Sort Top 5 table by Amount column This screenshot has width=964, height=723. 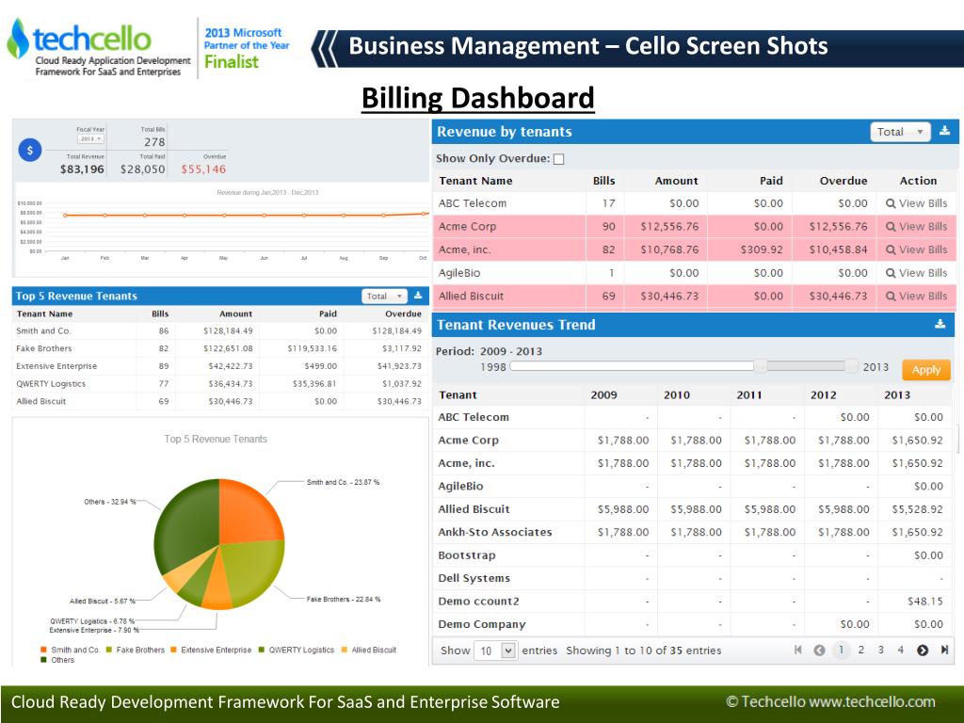[x=236, y=313]
